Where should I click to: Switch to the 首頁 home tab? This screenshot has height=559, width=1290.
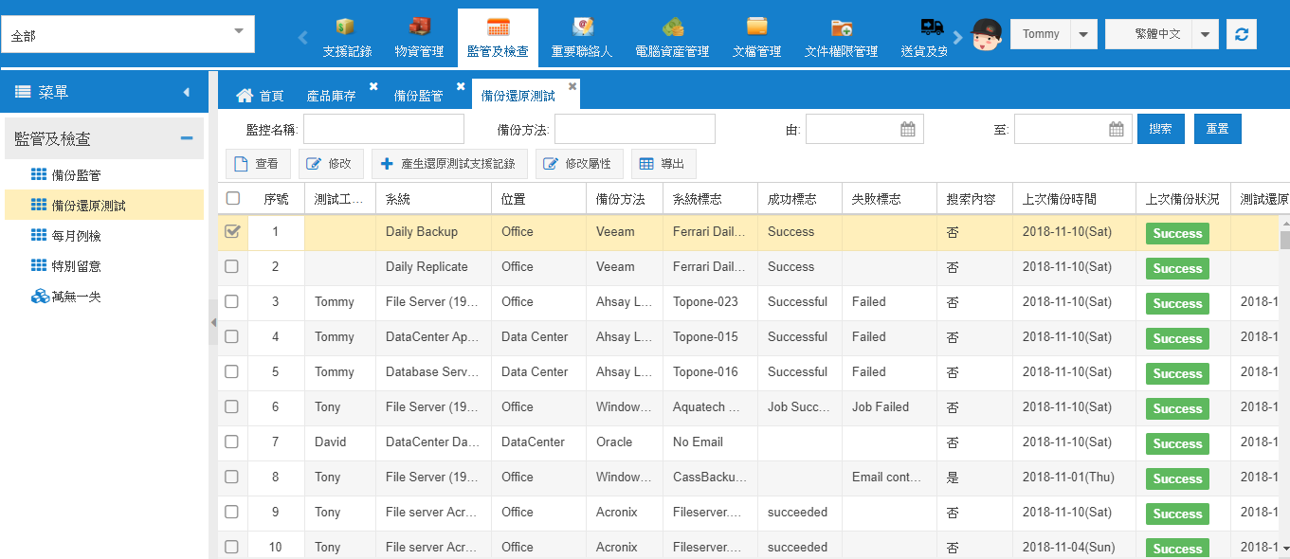click(x=261, y=96)
